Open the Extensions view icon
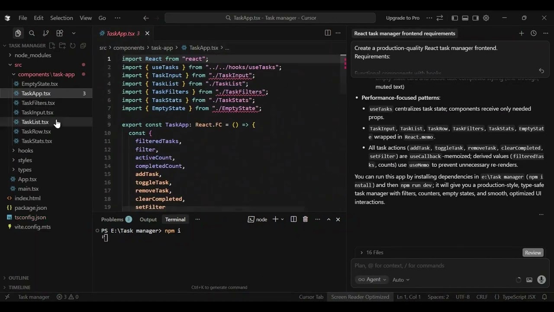 60,33
